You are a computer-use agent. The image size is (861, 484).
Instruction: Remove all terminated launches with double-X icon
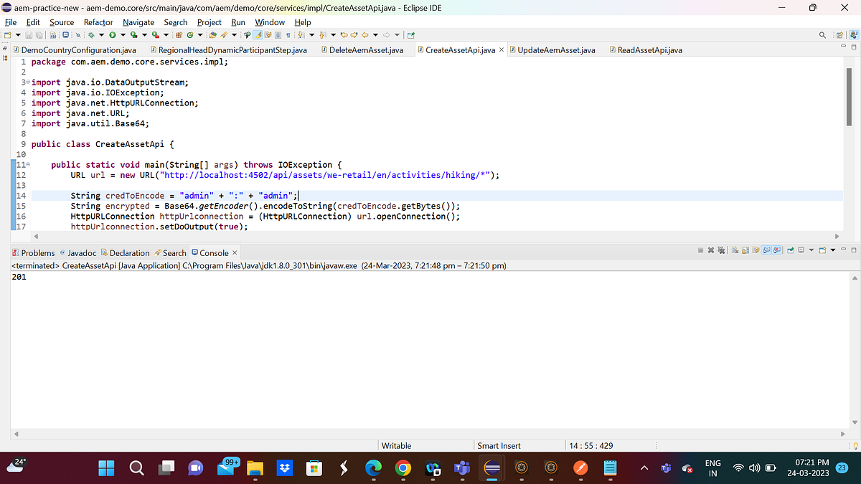[x=721, y=250]
